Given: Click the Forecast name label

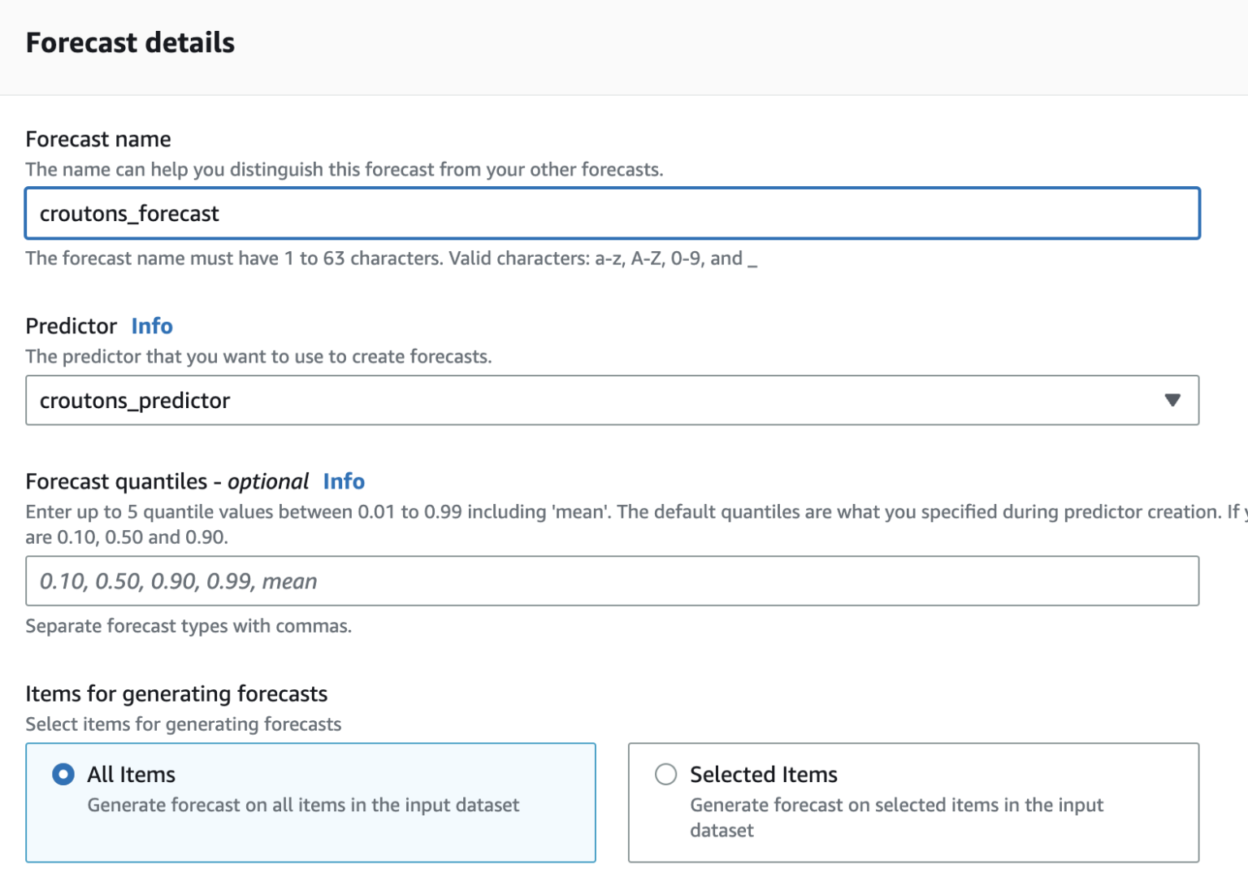Looking at the screenshot, I should (x=98, y=139).
